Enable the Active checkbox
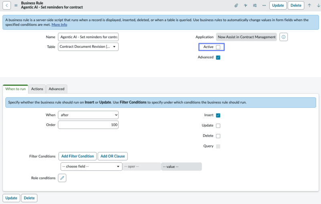This screenshot has width=321, height=204. coord(218,47)
